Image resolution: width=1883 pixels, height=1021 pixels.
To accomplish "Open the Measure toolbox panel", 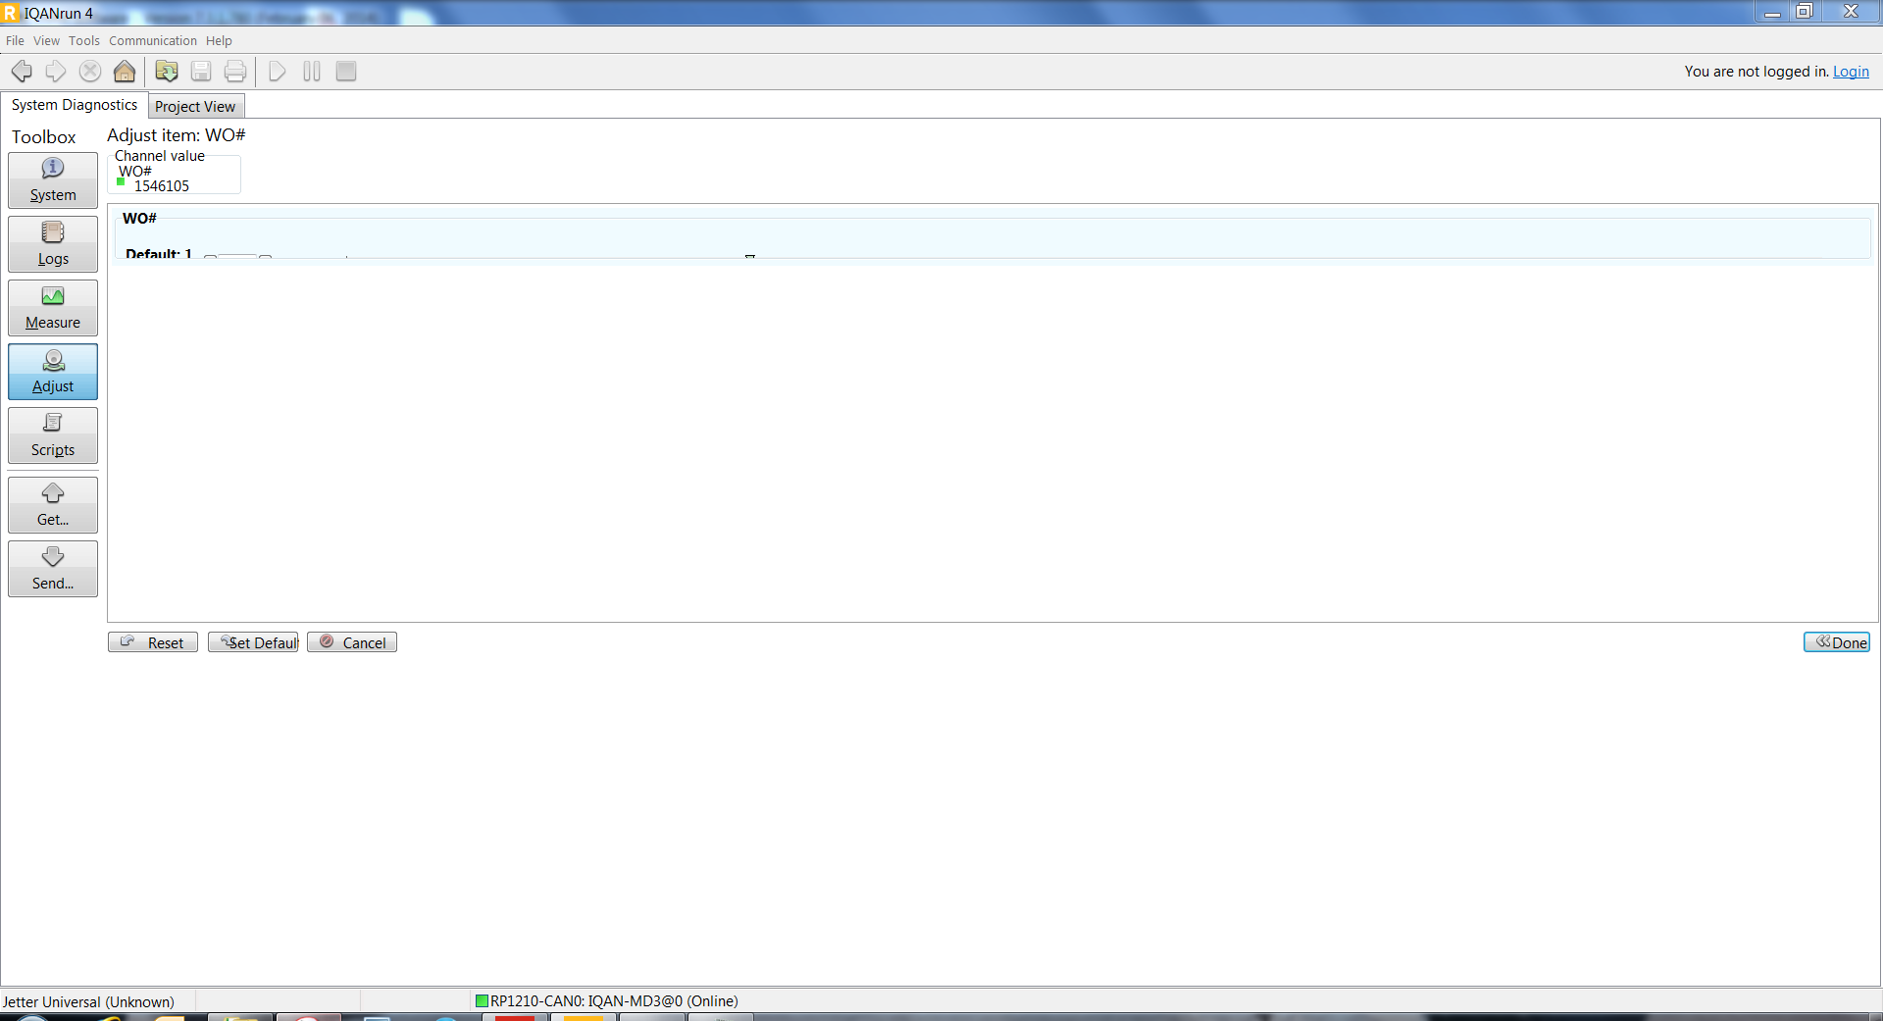I will (53, 308).
